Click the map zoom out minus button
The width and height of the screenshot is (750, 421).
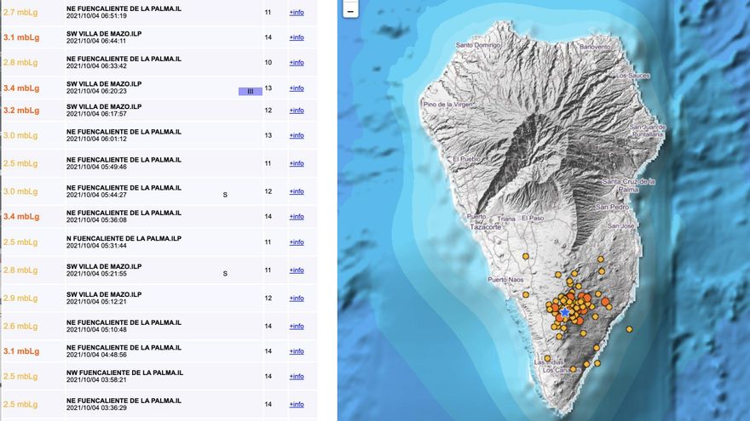(x=350, y=9)
